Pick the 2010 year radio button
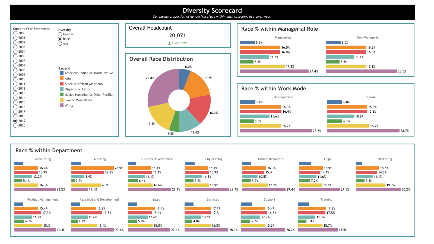 [x=15, y=79]
